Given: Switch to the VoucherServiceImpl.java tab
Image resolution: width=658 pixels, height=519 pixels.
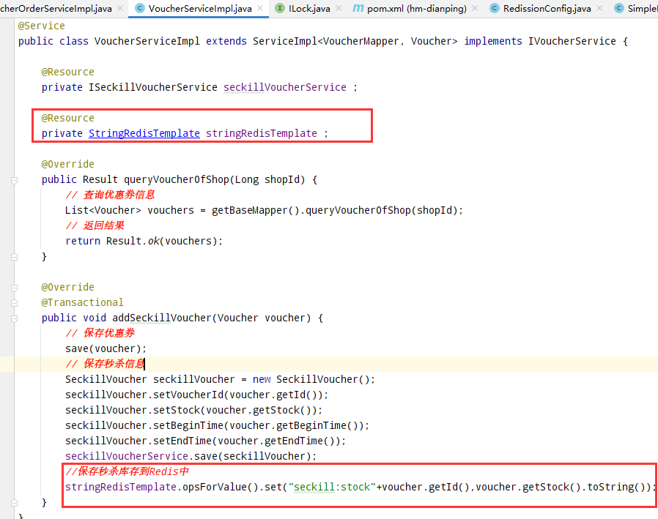Looking at the screenshot, I should [x=200, y=8].
